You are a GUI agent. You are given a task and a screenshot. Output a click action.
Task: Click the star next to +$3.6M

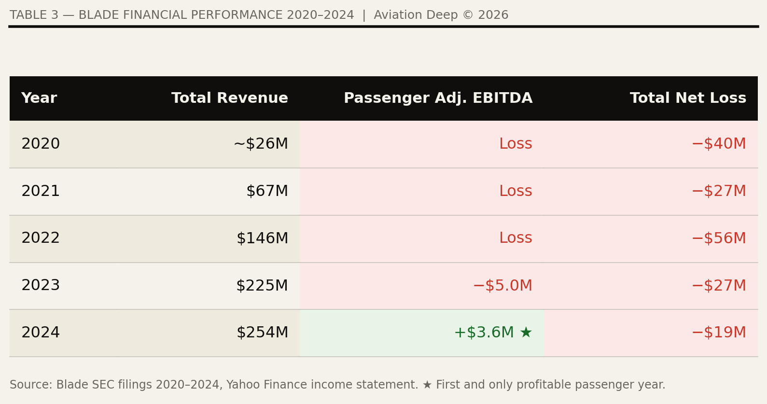pos(526,333)
